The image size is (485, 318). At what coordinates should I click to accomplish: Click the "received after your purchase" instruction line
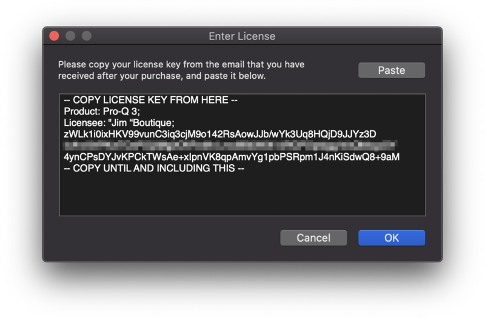tap(162, 76)
